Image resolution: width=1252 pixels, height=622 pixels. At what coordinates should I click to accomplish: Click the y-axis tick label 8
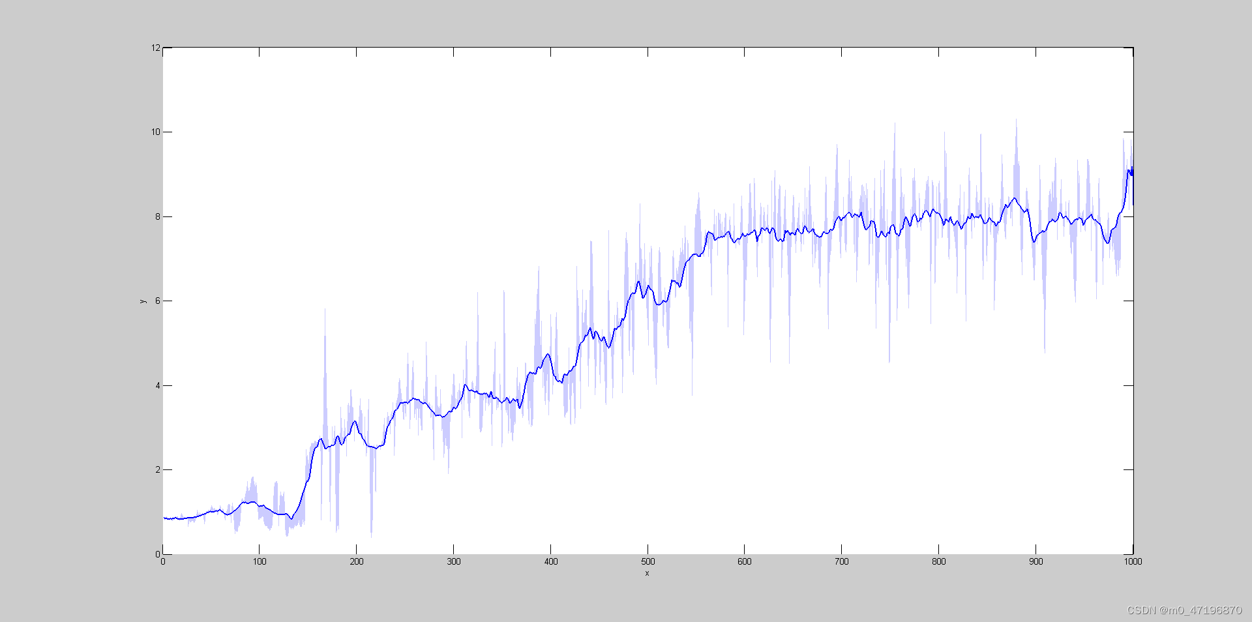(158, 216)
